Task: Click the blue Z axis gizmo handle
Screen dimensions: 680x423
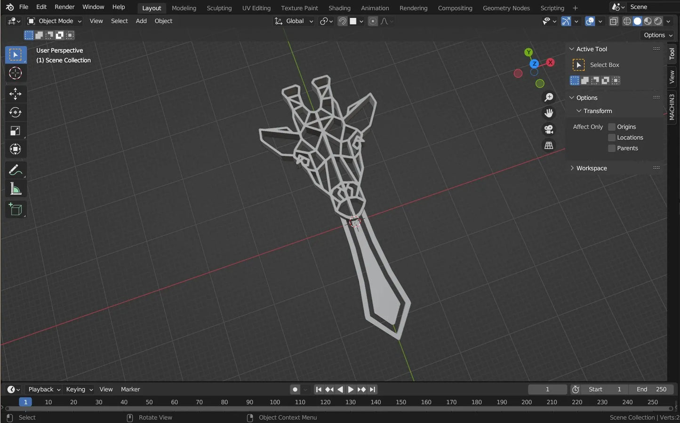Action: point(534,64)
